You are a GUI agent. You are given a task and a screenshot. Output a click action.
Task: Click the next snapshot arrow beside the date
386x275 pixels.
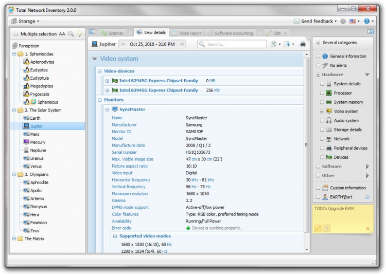[x=181, y=44]
